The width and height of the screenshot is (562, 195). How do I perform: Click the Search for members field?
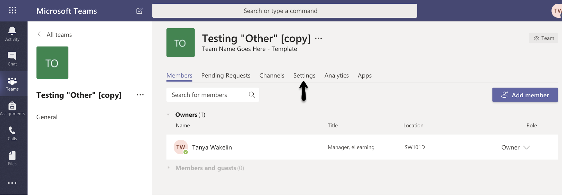[213, 95]
